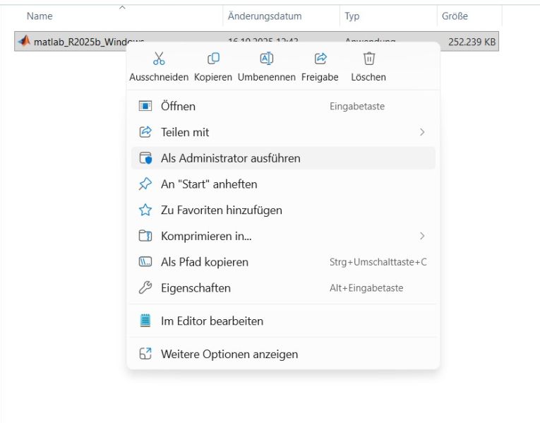Select Im Editor bearbeiten menu entry
The image size is (540, 423).
pyautogui.click(x=212, y=321)
